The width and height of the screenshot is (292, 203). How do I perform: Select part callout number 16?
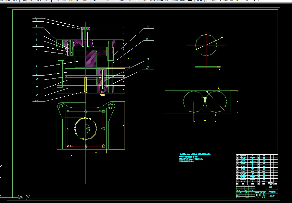[147, 59]
